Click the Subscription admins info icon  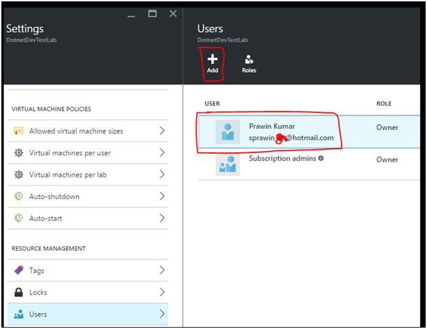[321, 158]
